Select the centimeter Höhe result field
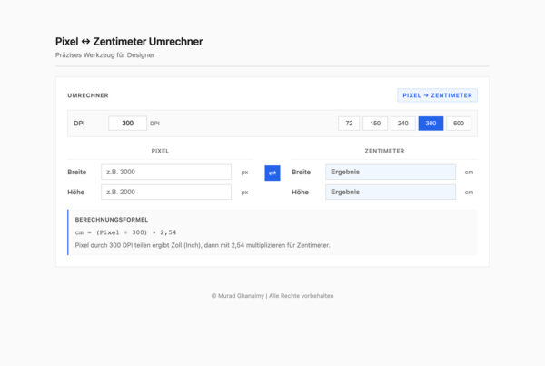545x366 pixels. [391, 192]
